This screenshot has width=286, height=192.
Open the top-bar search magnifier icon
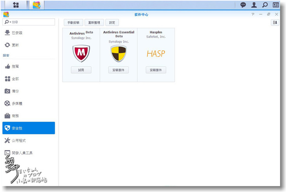(265, 5)
